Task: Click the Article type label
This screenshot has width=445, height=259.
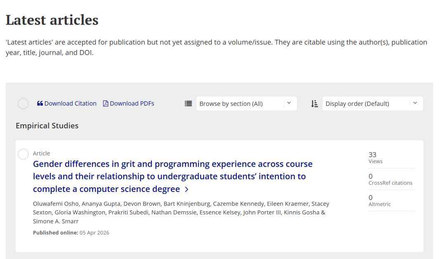Action: tap(41, 153)
